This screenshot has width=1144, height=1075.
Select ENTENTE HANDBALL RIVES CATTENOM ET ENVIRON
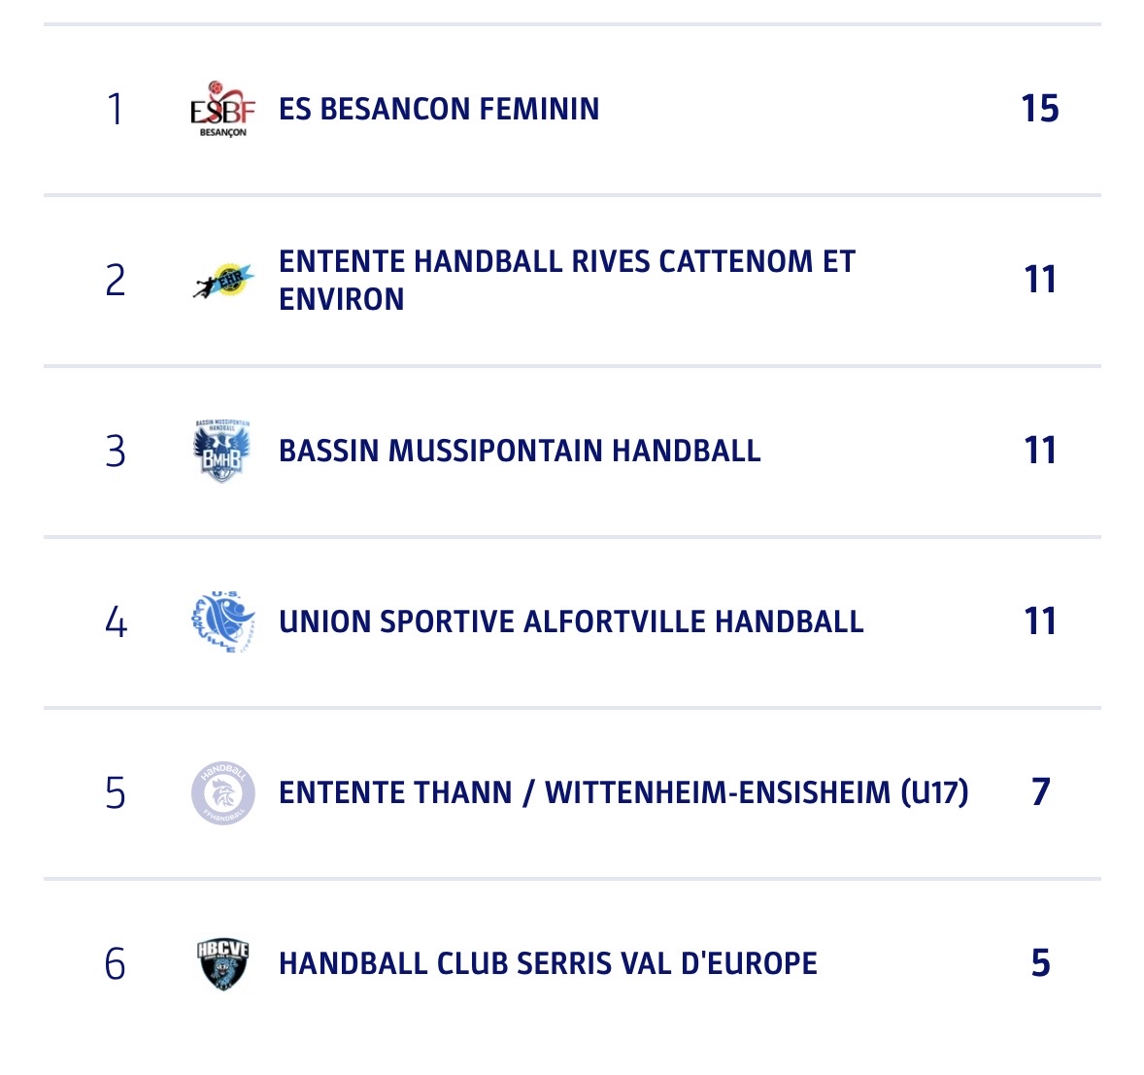pyautogui.click(x=566, y=280)
